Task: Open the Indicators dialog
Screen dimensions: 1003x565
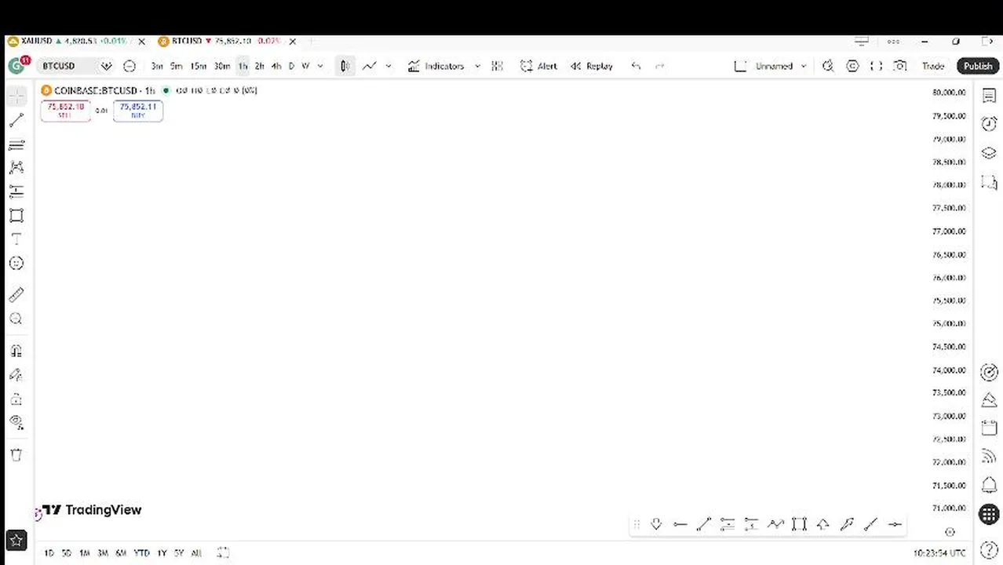Action: tap(436, 66)
